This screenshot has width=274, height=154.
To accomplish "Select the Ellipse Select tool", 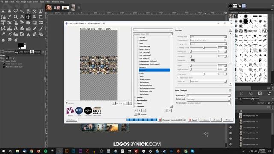I will 9,12.
